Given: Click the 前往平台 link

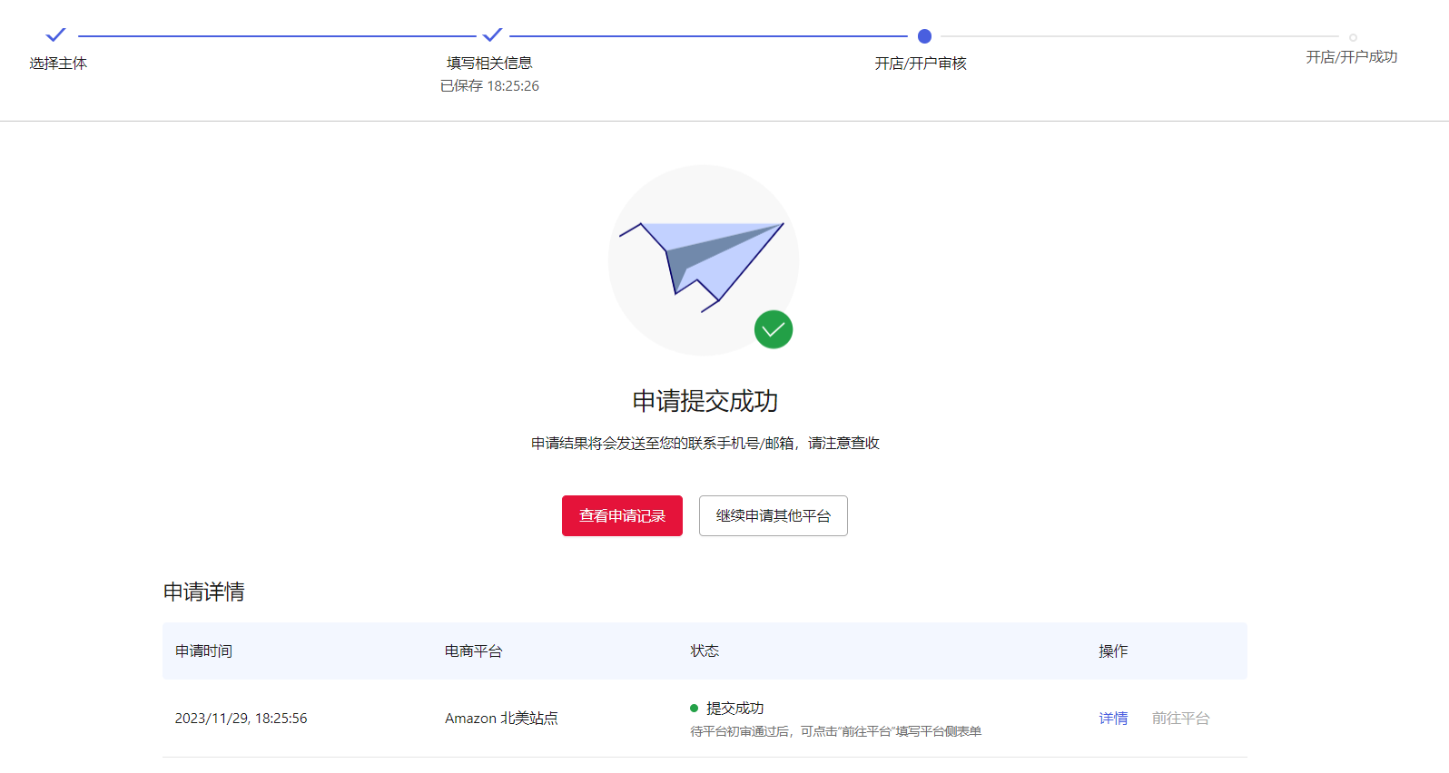Looking at the screenshot, I should (x=1180, y=719).
